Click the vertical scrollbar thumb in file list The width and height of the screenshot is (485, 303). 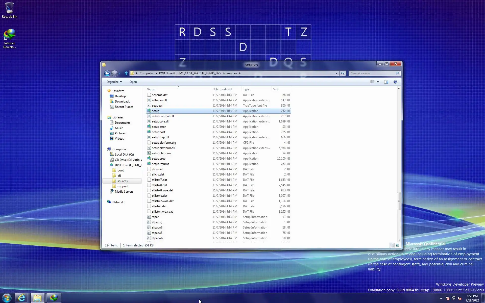(399, 201)
